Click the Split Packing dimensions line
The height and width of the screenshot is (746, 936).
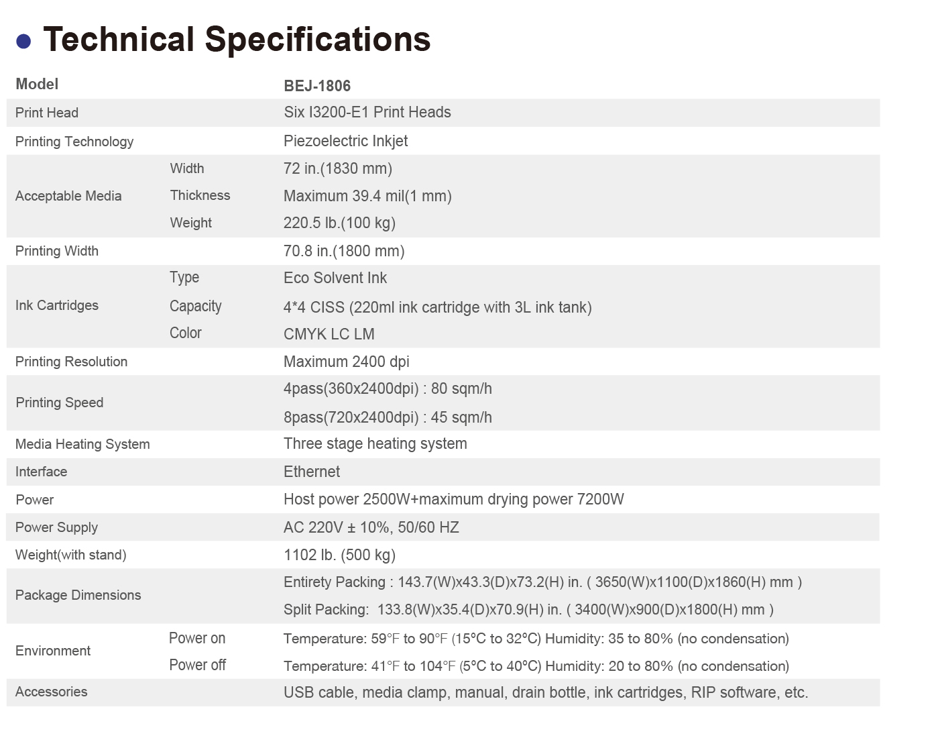click(x=528, y=610)
